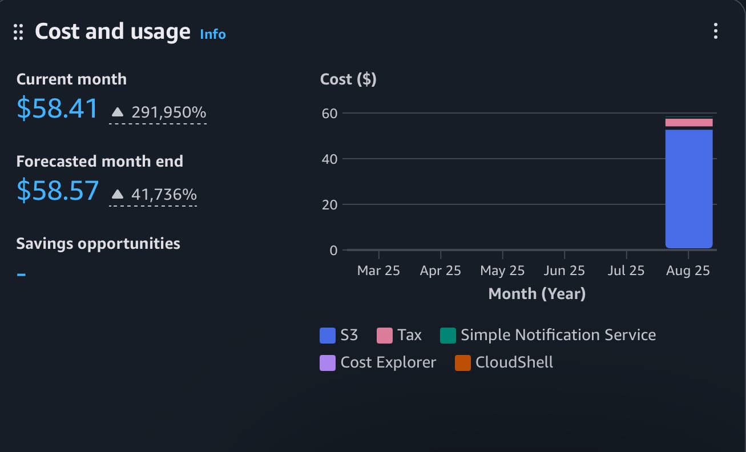746x452 pixels.
Task: Select the Tax pink legend swatch
Action: (385, 336)
